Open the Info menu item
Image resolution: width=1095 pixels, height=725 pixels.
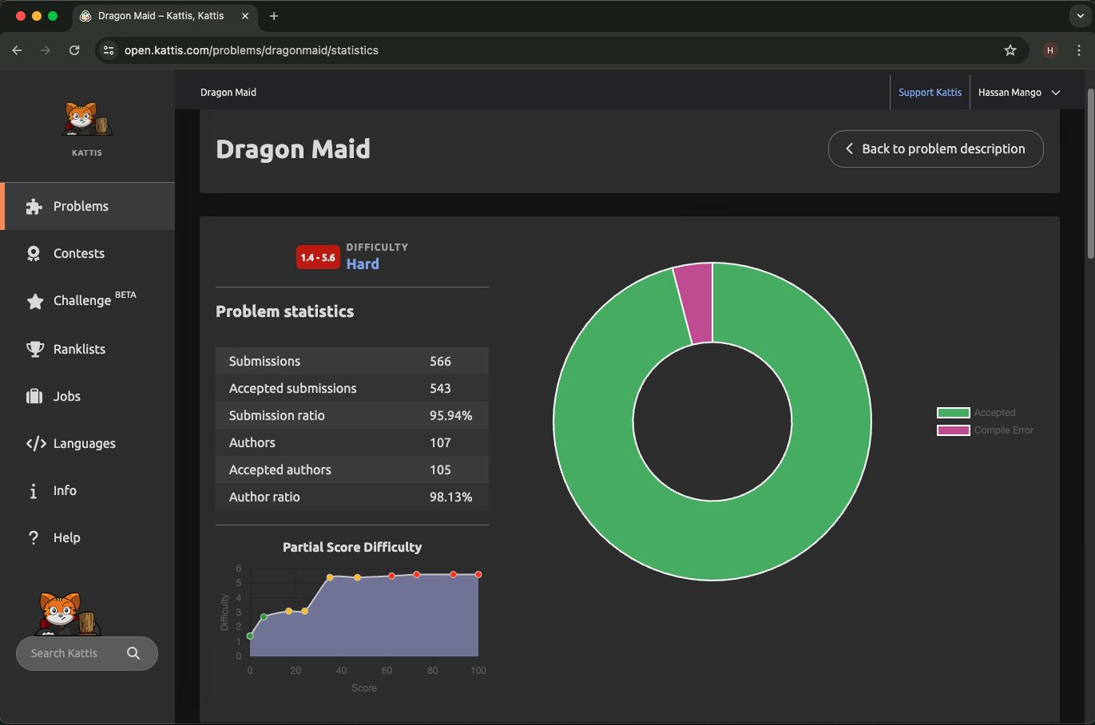point(89,491)
